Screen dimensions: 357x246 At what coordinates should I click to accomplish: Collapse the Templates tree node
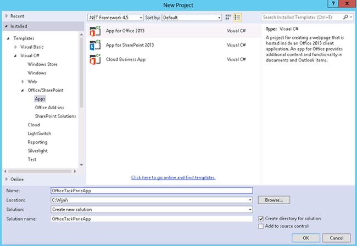click(x=8, y=38)
